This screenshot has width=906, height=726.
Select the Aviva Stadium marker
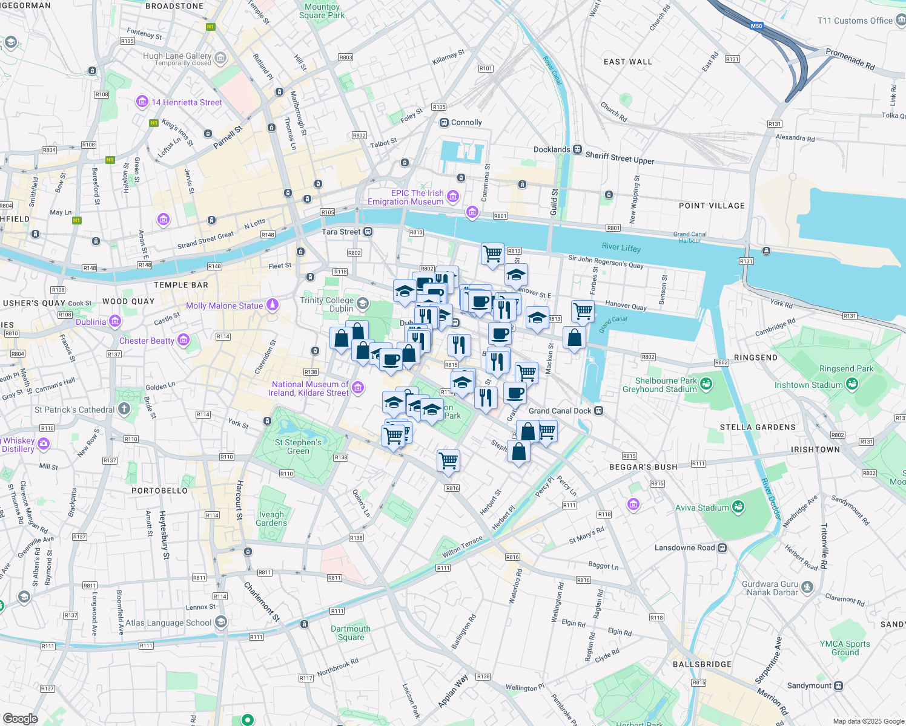pyautogui.click(x=738, y=508)
